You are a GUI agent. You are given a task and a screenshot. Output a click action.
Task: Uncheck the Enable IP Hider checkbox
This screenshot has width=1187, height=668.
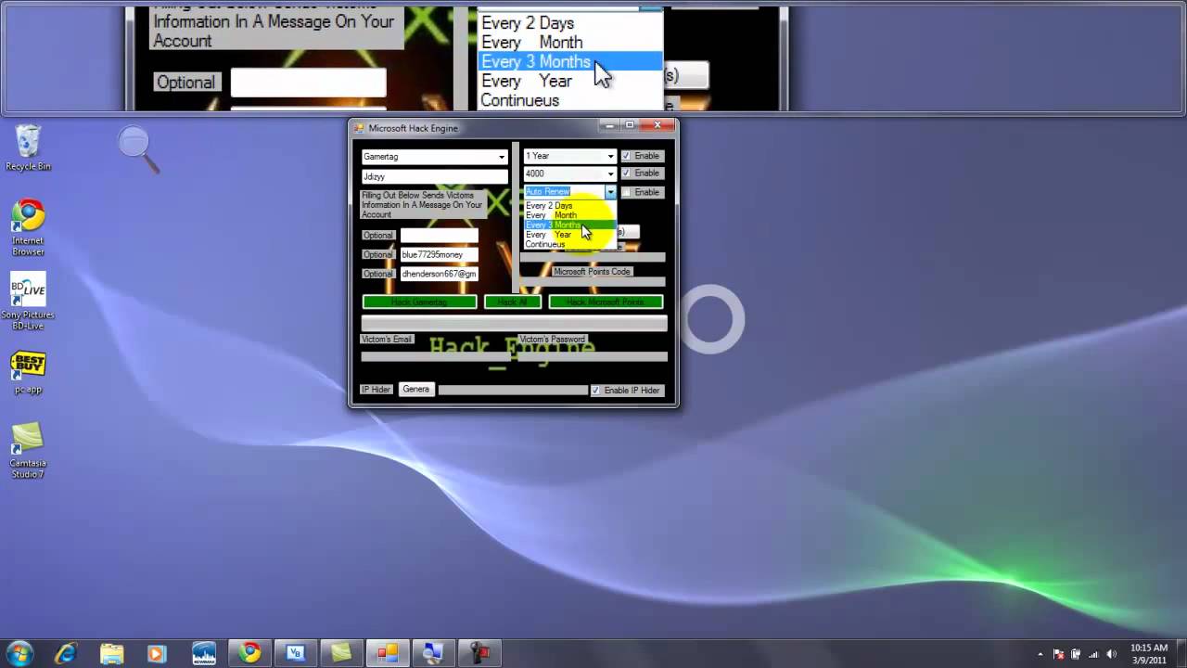[595, 391]
